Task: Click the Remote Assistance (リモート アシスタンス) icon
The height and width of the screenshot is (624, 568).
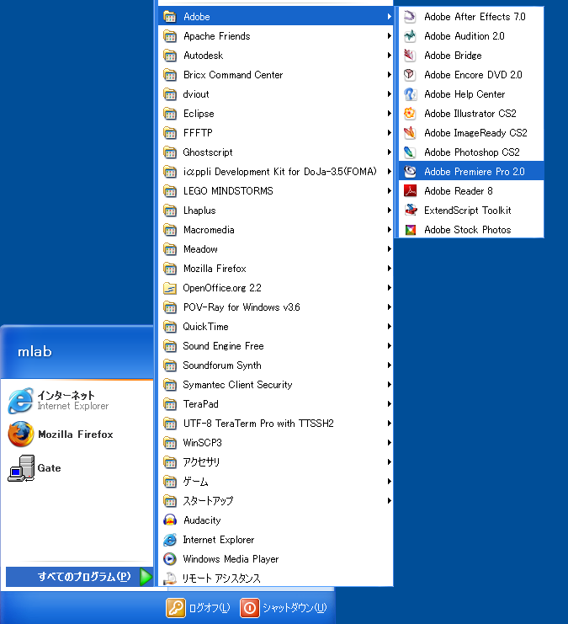Action: (x=170, y=579)
